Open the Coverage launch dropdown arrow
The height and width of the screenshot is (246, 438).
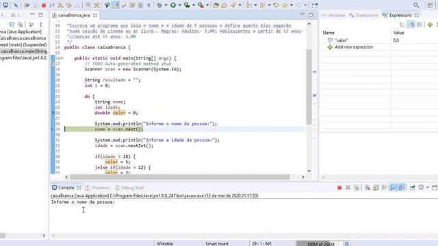(193, 5)
